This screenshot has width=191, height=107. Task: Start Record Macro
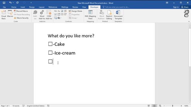point(21,11)
